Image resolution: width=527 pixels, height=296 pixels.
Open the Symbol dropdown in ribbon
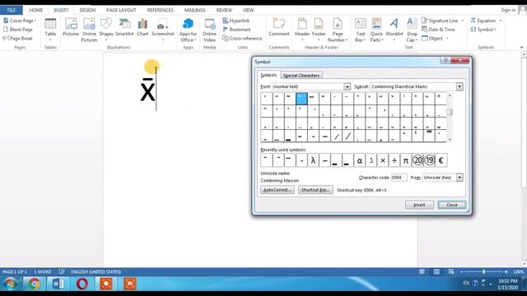(483, 30)
